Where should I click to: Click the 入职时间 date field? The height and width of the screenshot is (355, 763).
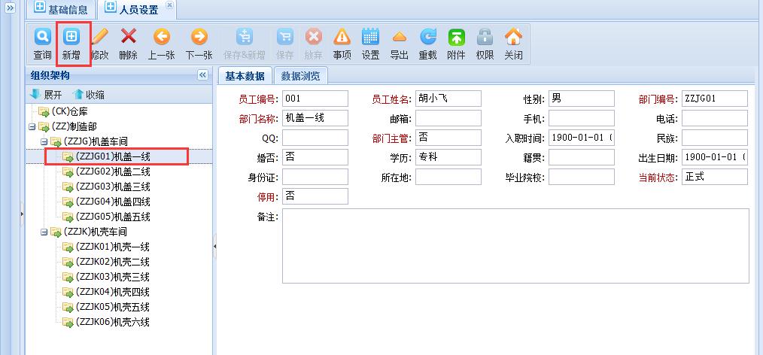click(582, 138)
